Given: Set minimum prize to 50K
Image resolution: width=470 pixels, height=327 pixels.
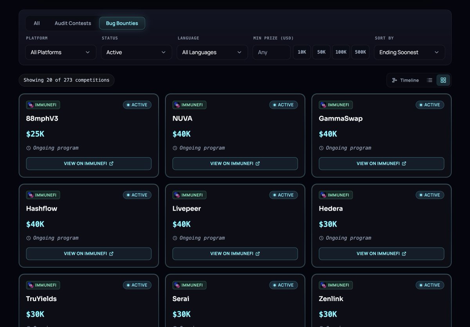Looking at the screenshot, I should (322, 52).
